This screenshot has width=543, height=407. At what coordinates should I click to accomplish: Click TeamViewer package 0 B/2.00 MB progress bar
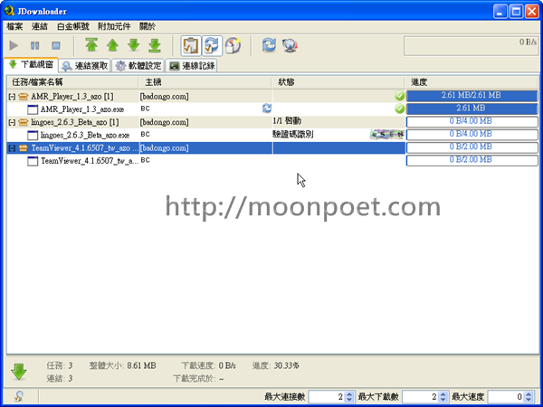[x=472, y=147]
